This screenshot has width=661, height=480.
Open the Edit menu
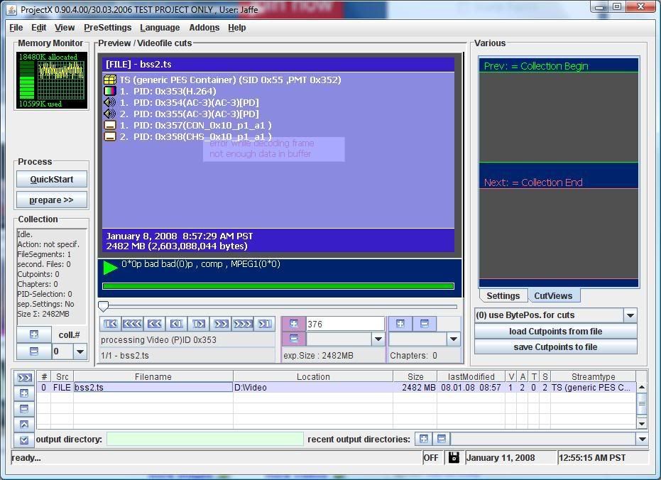point(38,28)
